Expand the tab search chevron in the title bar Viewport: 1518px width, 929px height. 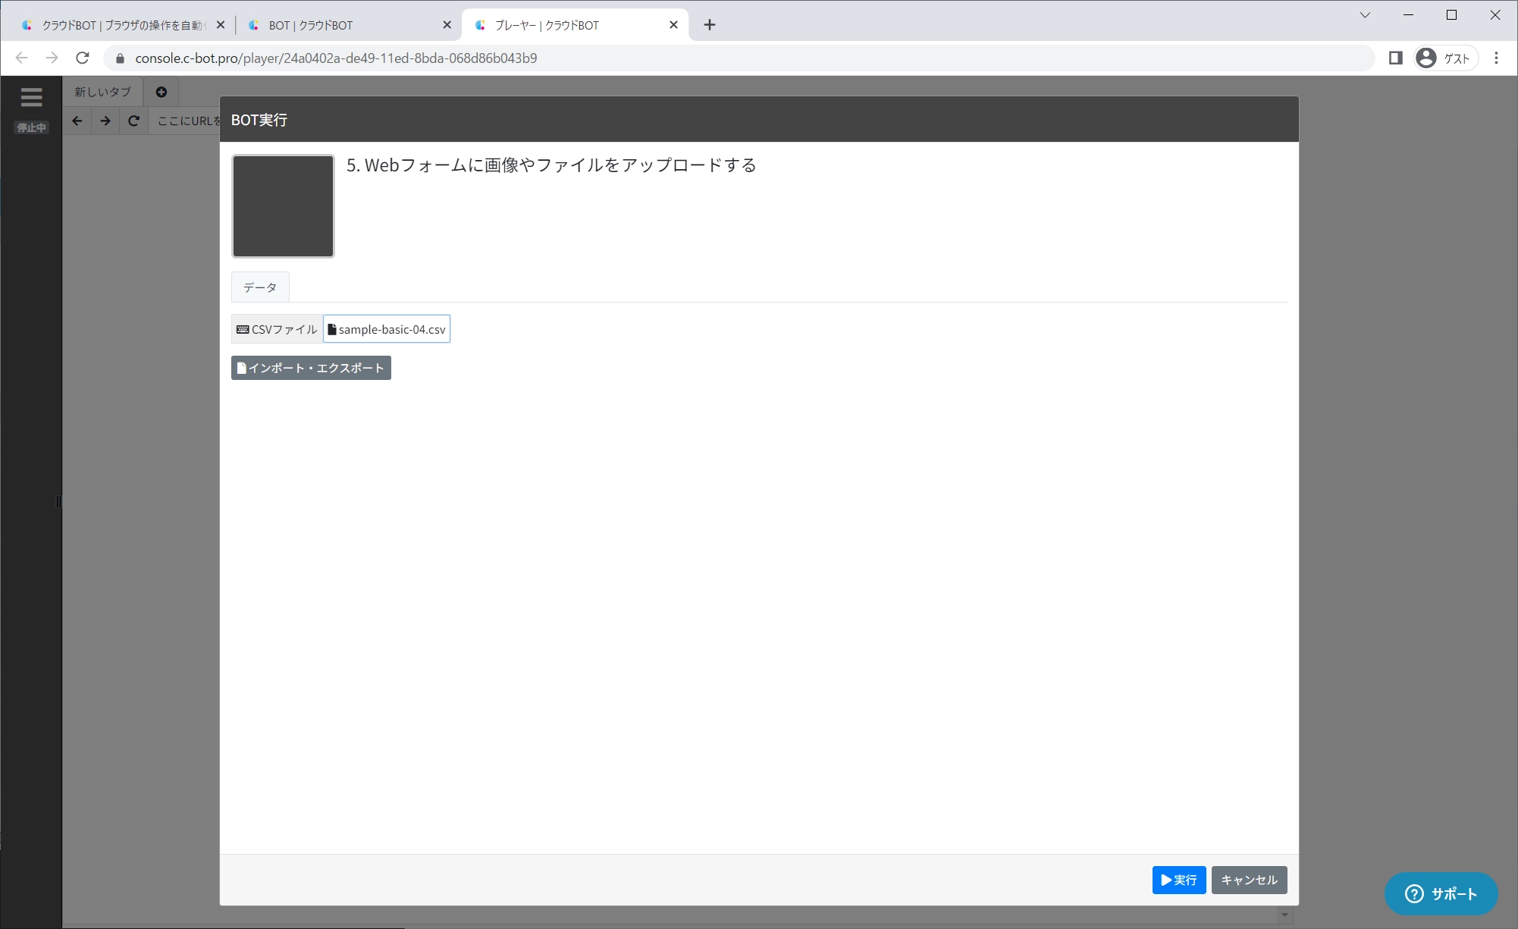pyautogui.click(x=1365, y=15)
